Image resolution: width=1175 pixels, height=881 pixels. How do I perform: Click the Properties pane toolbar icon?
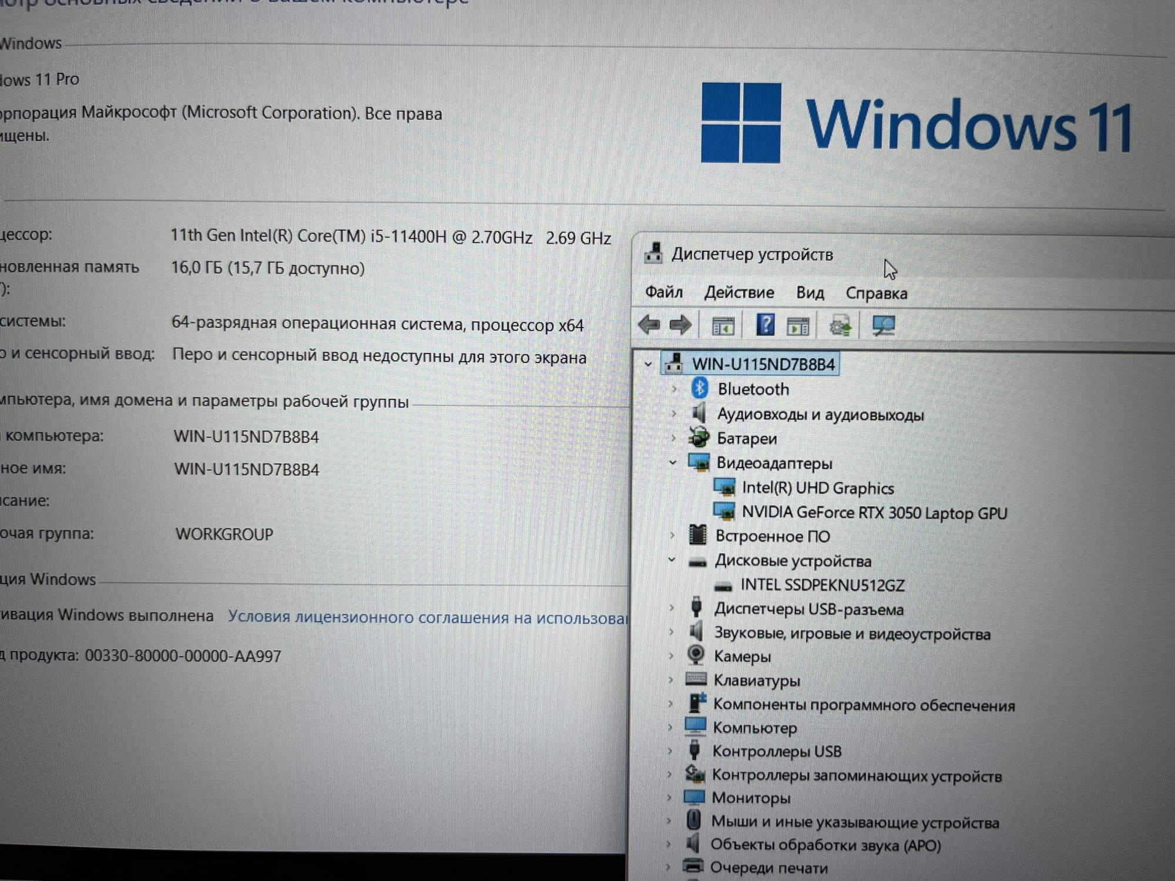pos(798,326)
